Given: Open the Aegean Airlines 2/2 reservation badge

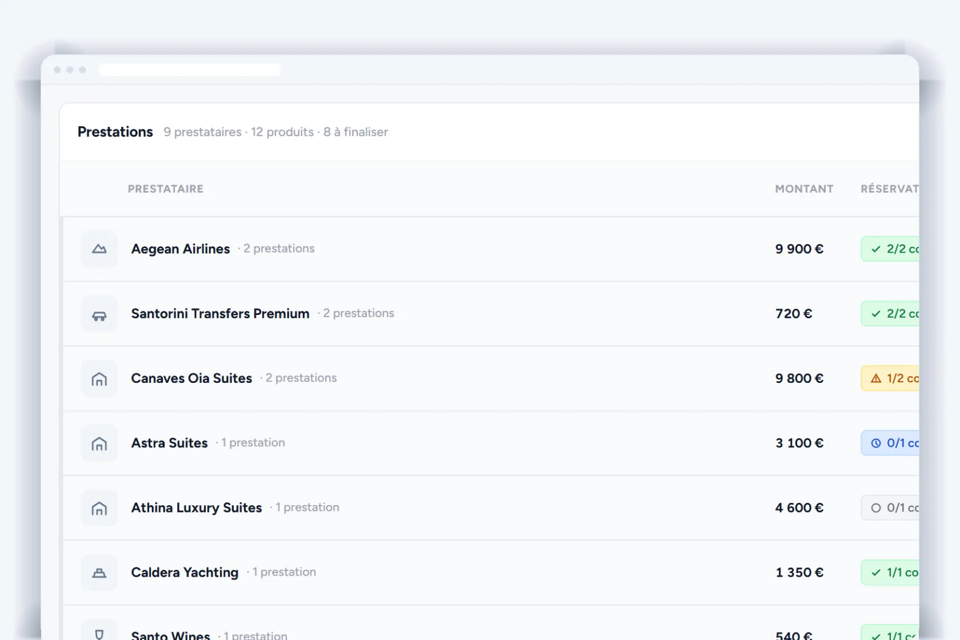Looking at the screenshot, I should tap(890, 249).
